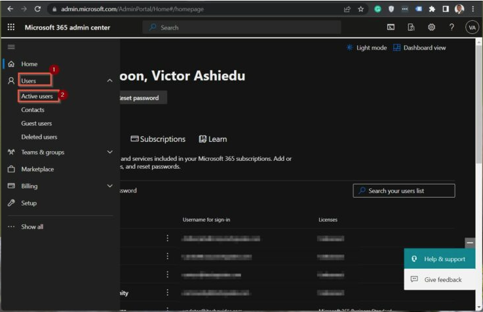Open the shield extension icon
The image size is (483, 312).
(x=391, y=9)
